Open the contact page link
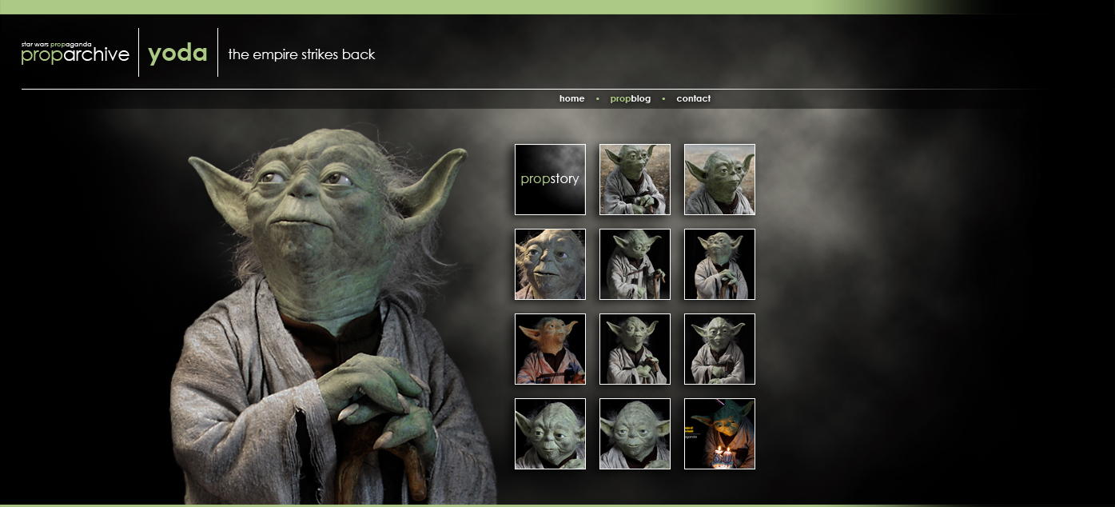Screen dimensions: 1115x507 pos(693,98)
